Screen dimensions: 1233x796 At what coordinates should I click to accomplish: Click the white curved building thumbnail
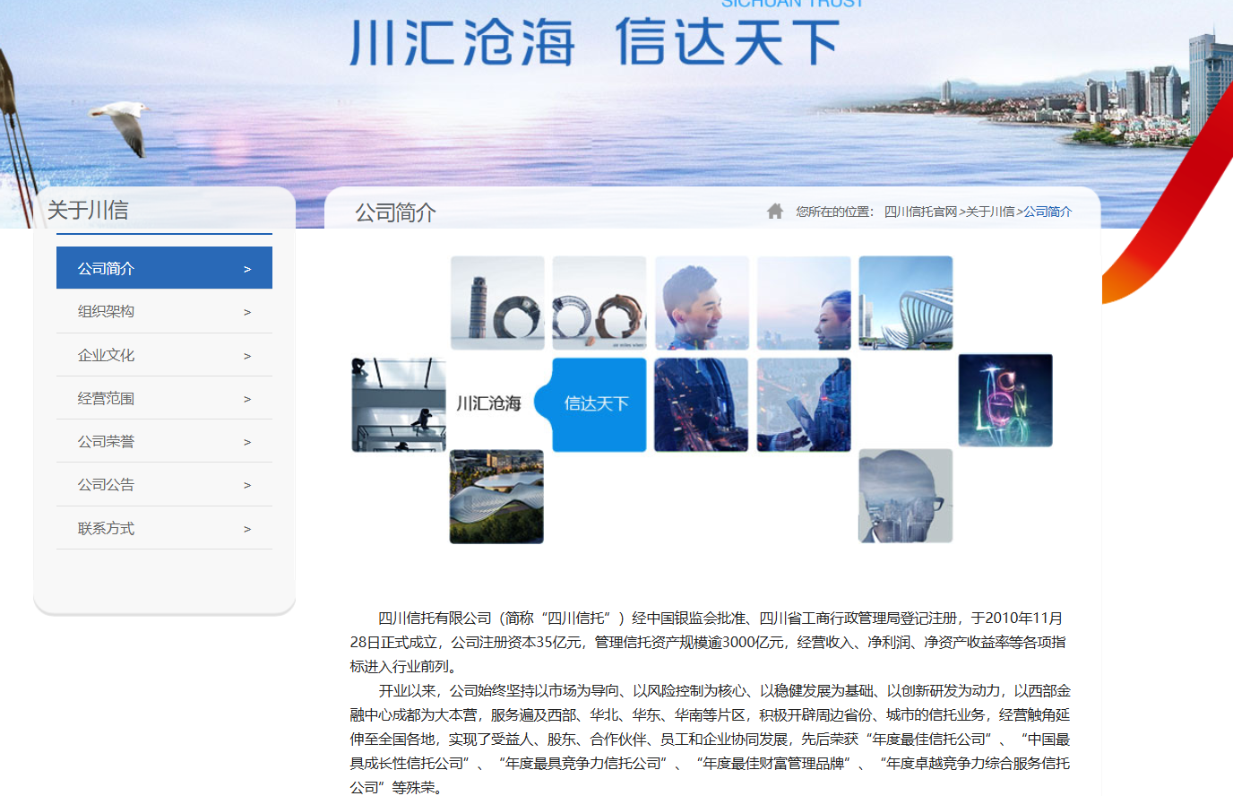[905, 303]
